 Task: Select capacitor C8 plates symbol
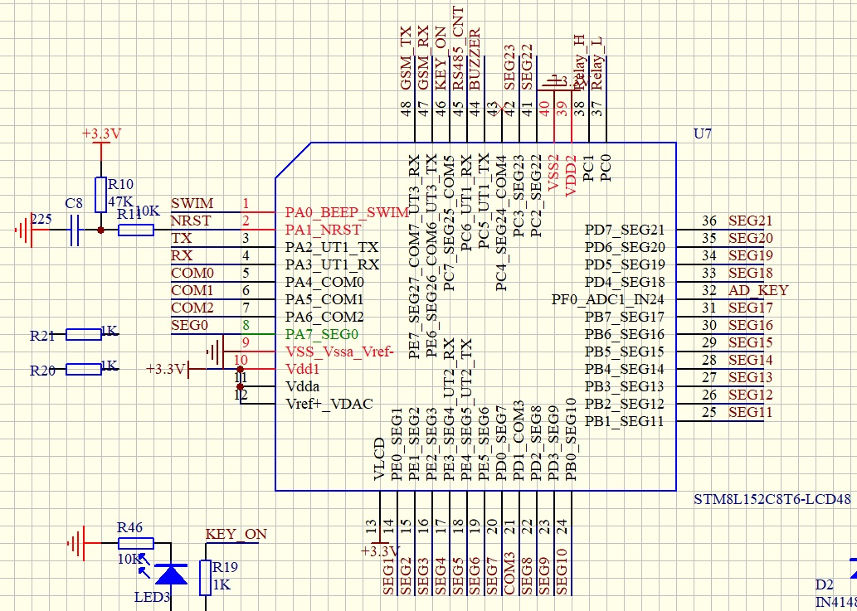(75, 230)
